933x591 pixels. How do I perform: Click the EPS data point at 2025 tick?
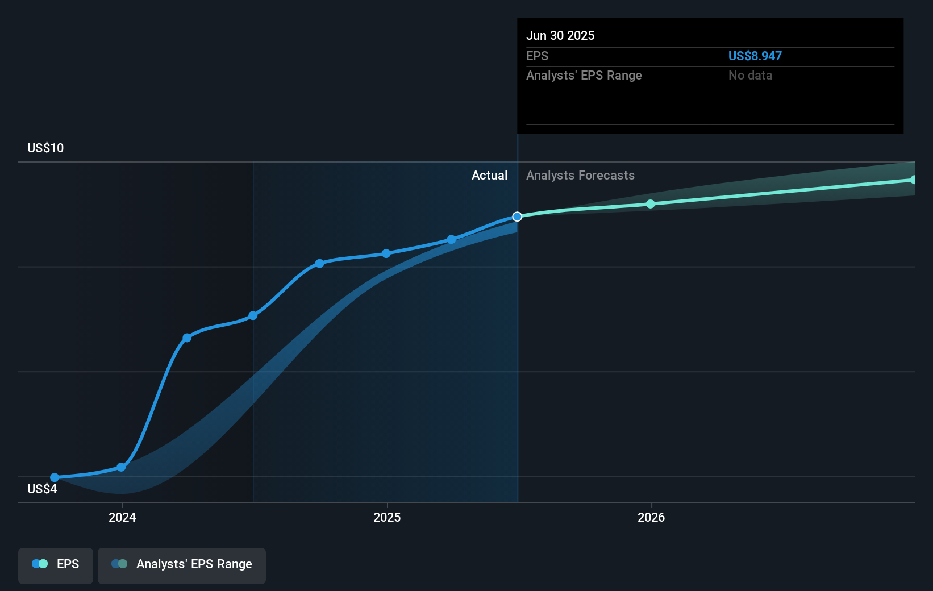click(x=386, y=253)
